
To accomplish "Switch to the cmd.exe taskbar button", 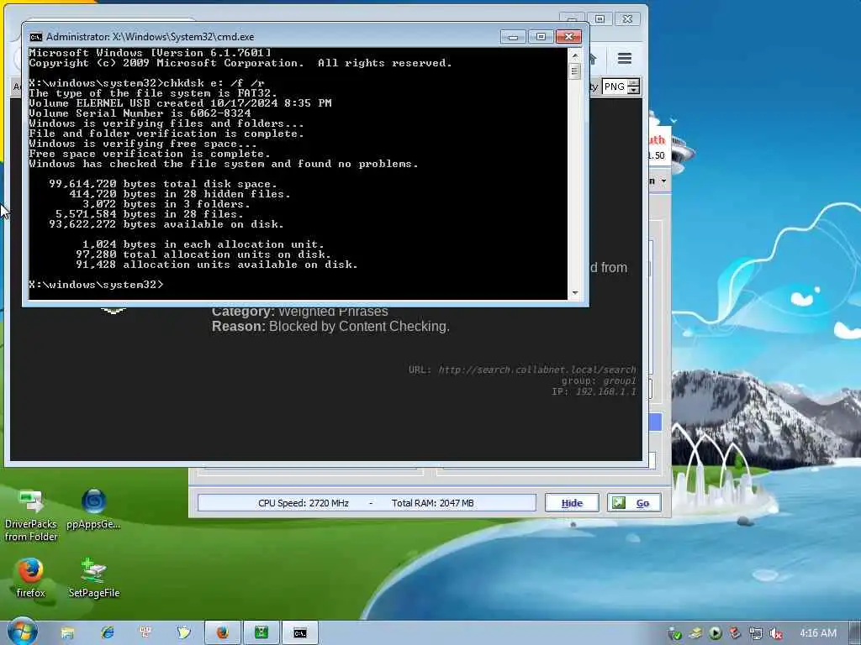I will pos(300,633).
